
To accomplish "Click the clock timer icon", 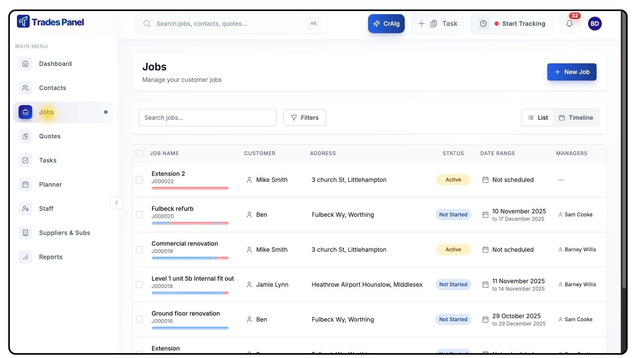I will click(483, 24).
